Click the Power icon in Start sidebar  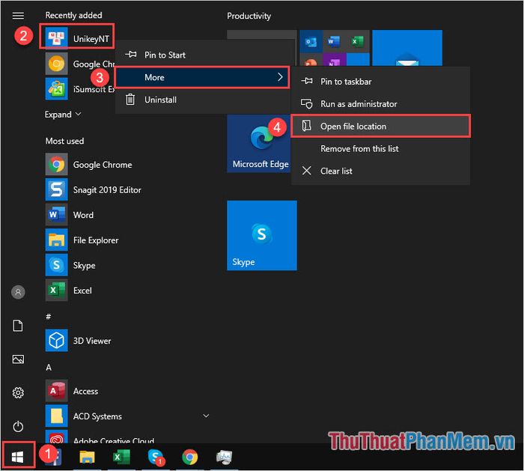pos(19,426)
